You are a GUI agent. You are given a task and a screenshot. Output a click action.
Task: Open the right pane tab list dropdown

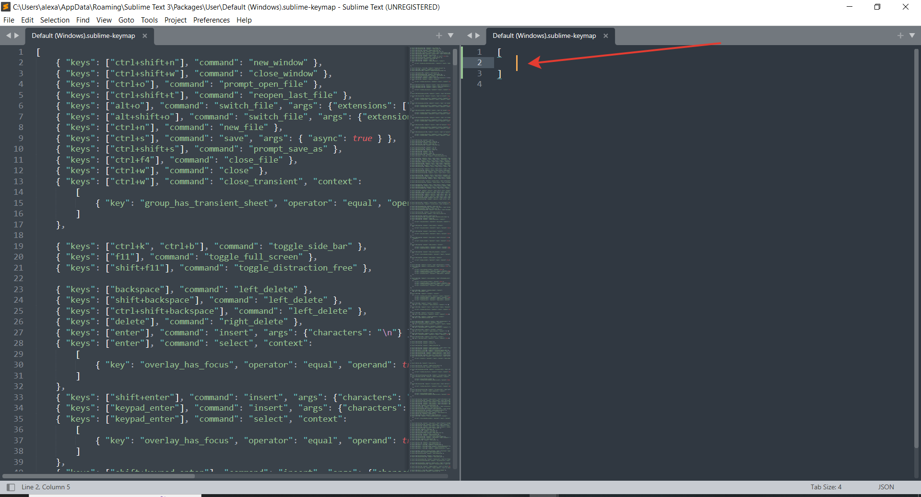912,35
